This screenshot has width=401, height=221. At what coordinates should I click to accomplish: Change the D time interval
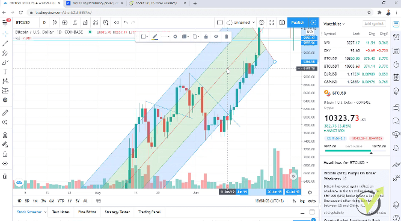[x=44, y=22]
